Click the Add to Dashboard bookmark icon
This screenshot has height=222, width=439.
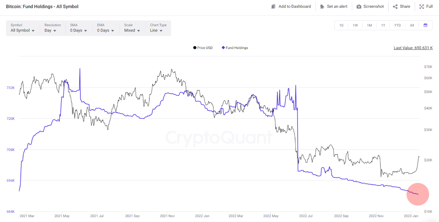pos(273,7)
